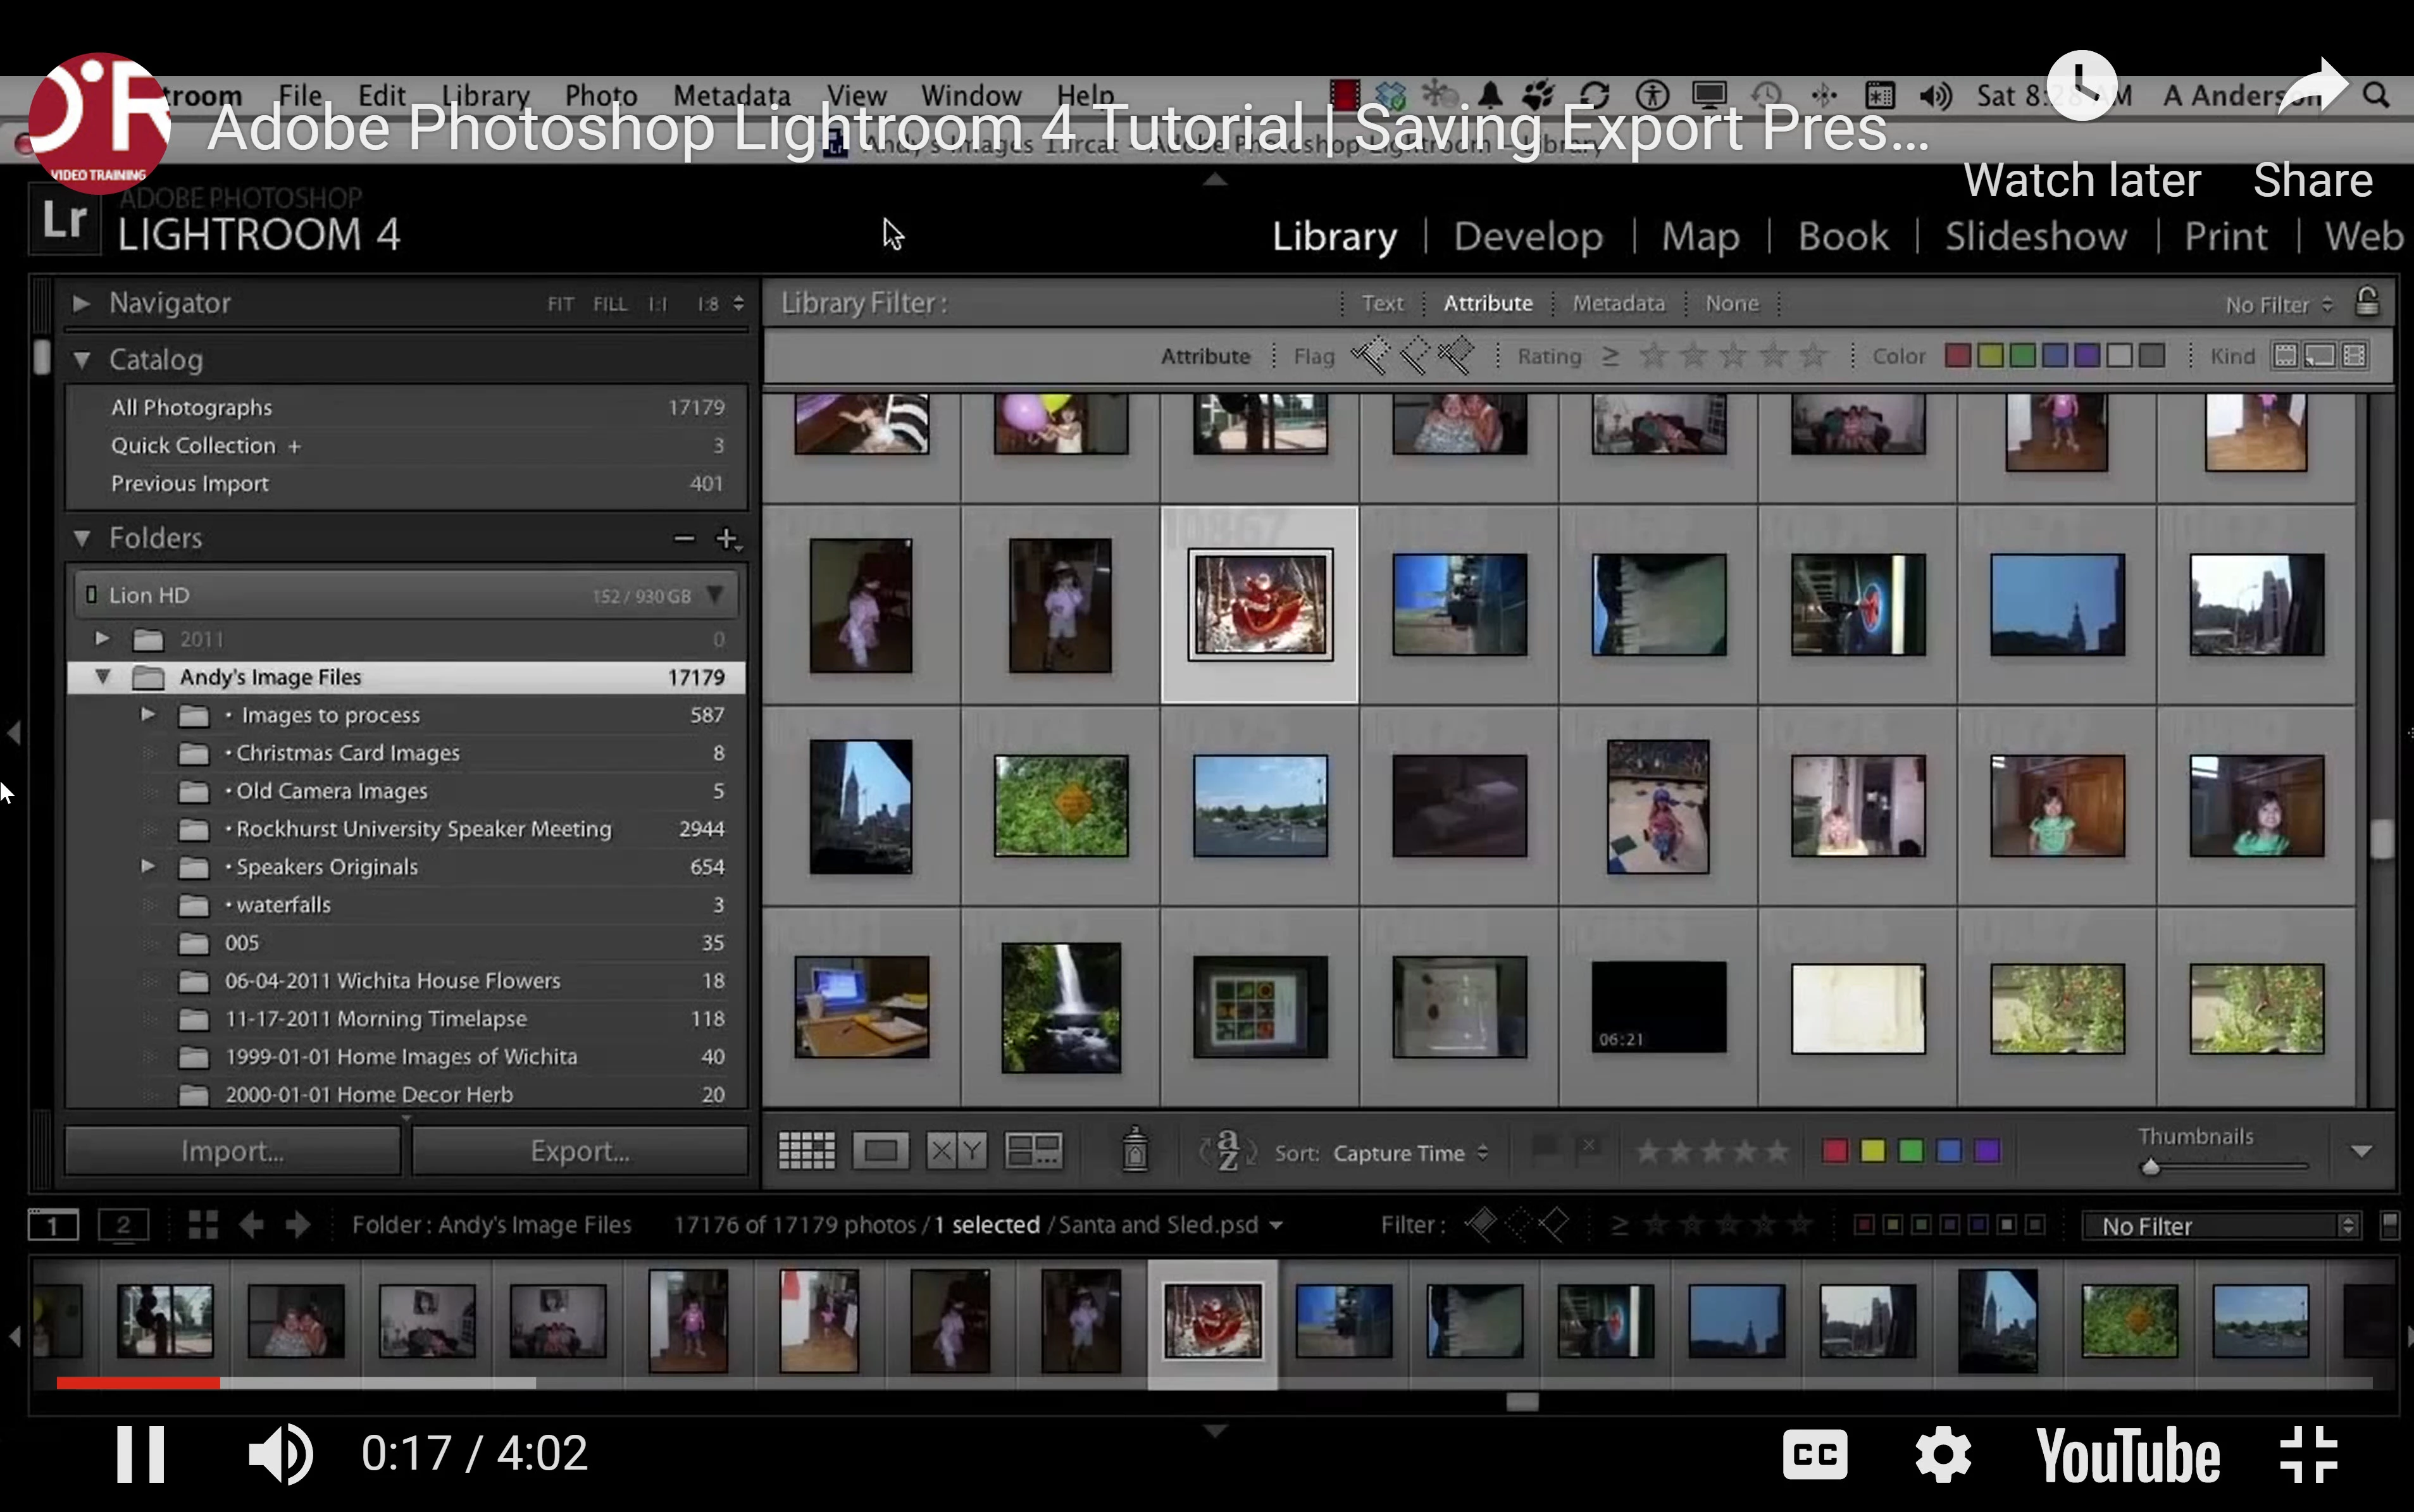The image size is (2414, 1512).
Task: Expand the Navigator panel
Action: coord(82,303)
